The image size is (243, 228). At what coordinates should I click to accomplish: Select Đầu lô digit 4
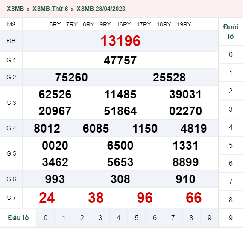[x=118, y=218]
